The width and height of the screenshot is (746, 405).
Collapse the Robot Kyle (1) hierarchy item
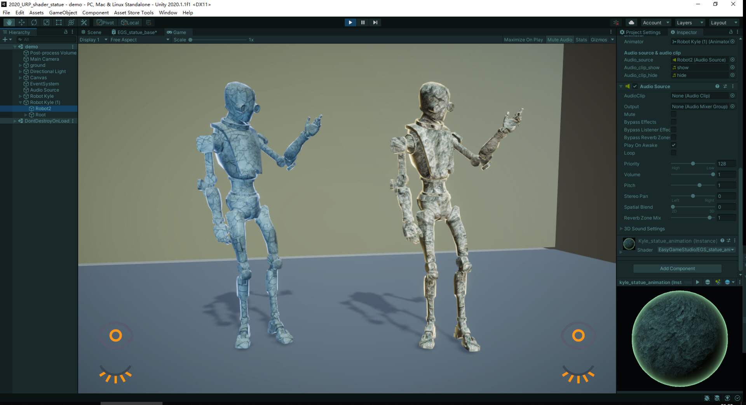20,102
